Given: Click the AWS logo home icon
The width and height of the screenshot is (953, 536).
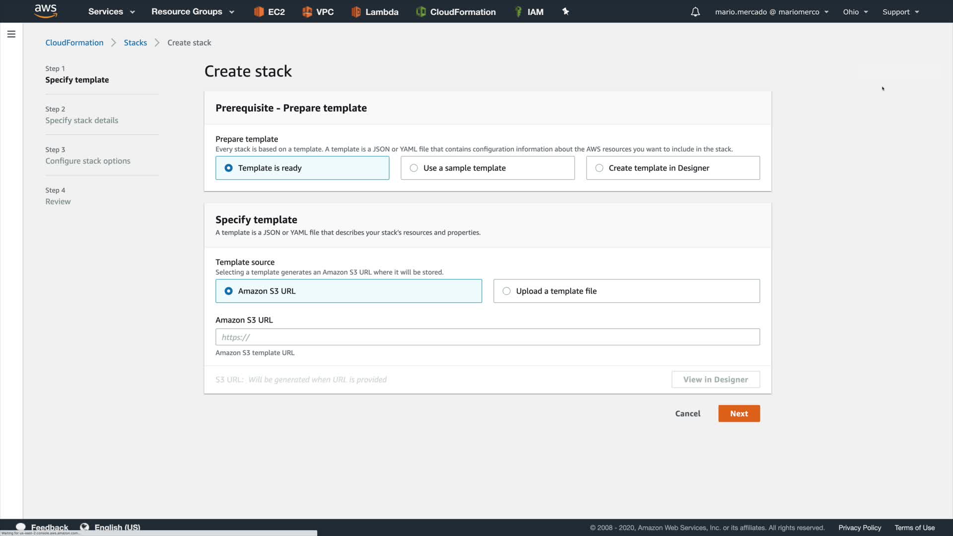Looking at the screenshot, I should [x=46, y=11].
